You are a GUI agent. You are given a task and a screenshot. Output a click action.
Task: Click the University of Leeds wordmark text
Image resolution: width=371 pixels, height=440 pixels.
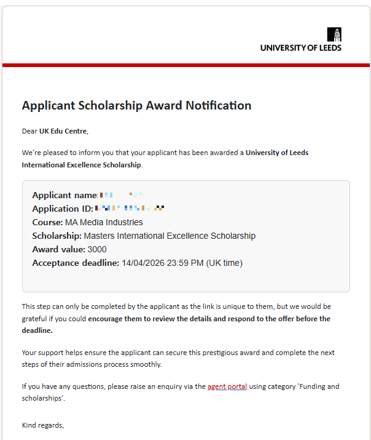click(x=300, y=47)
